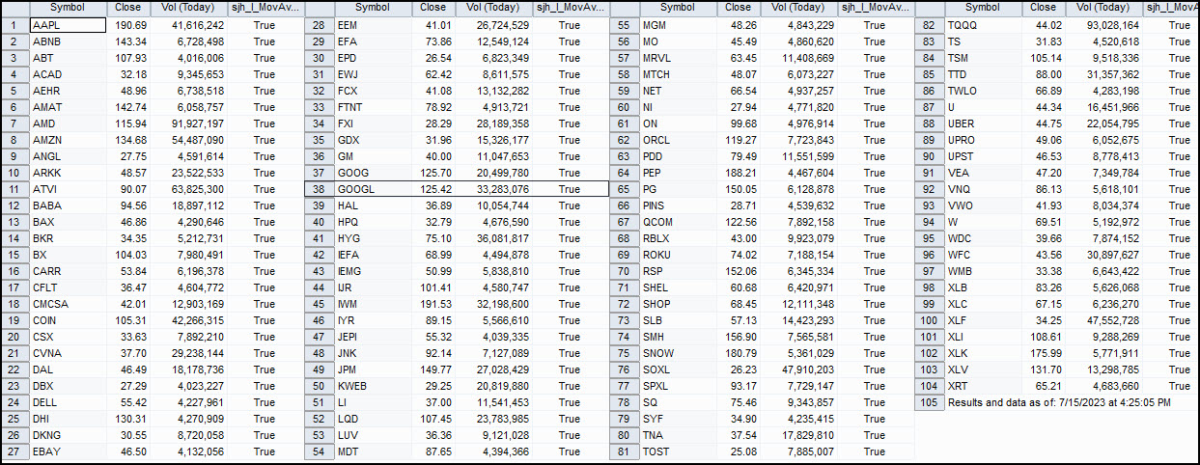Select FXI volume 28,189,358

tap(493, 123)
